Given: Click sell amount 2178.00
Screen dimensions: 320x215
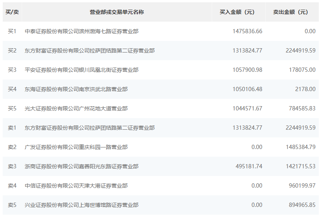Looking at the screenshot, I should [x=305, y=89].
